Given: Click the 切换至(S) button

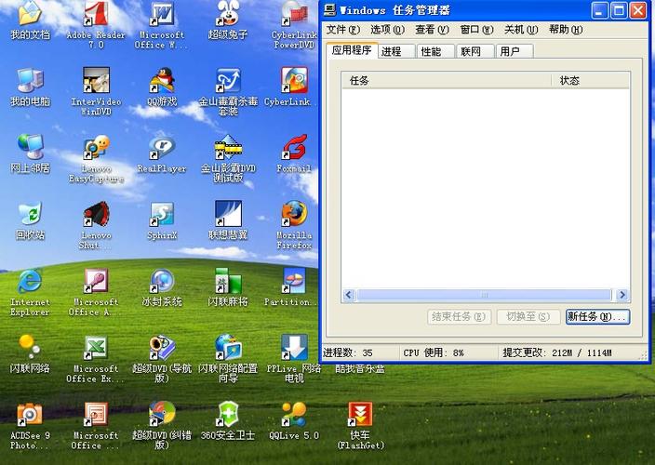Looking at the screenshot, I should [528, 317].
